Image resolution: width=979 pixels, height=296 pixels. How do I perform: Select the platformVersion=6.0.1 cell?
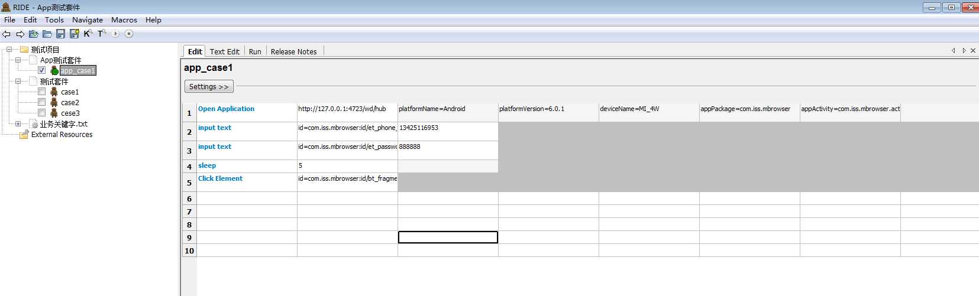pos(548,113)
